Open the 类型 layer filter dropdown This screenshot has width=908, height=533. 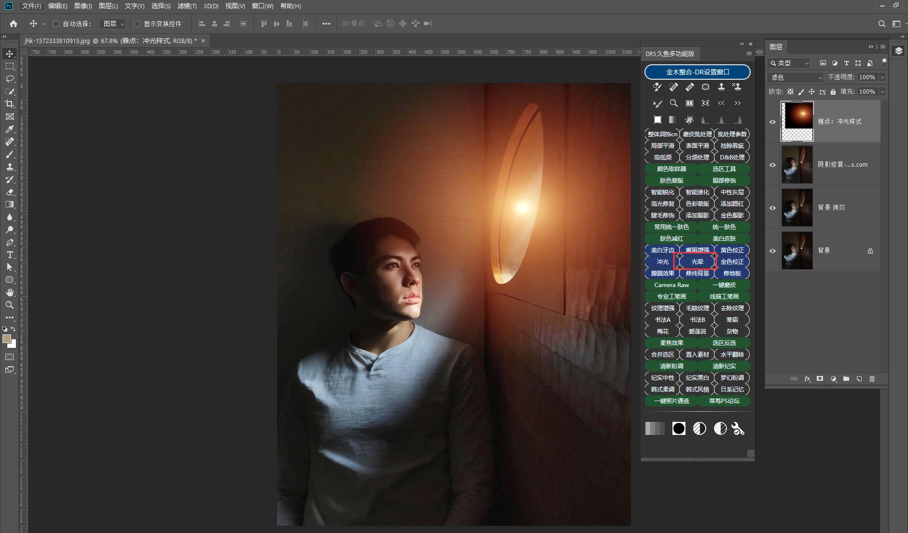tap(789, 63)
